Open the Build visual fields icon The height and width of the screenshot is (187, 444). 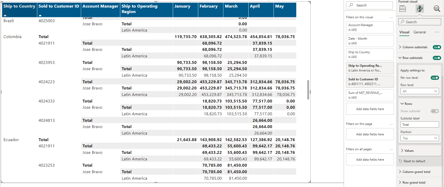point(403,9)
